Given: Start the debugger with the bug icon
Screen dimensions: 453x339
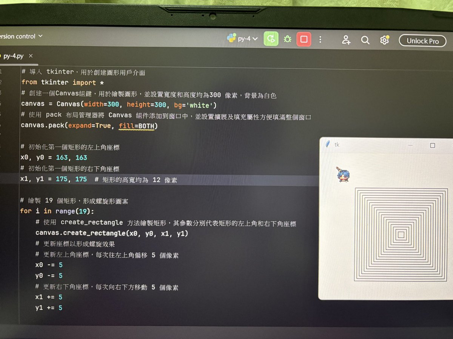Looking at the screenshot, I should [287, 39].
